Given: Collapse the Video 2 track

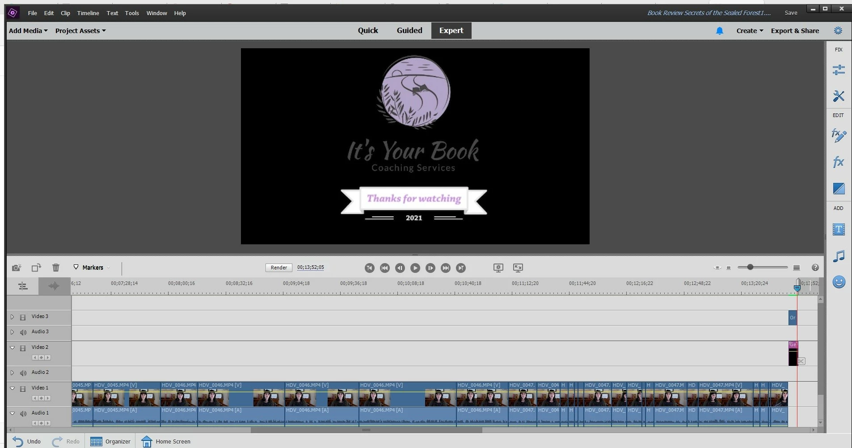Looking at the screenshot, I should click(x=12, y=348).
